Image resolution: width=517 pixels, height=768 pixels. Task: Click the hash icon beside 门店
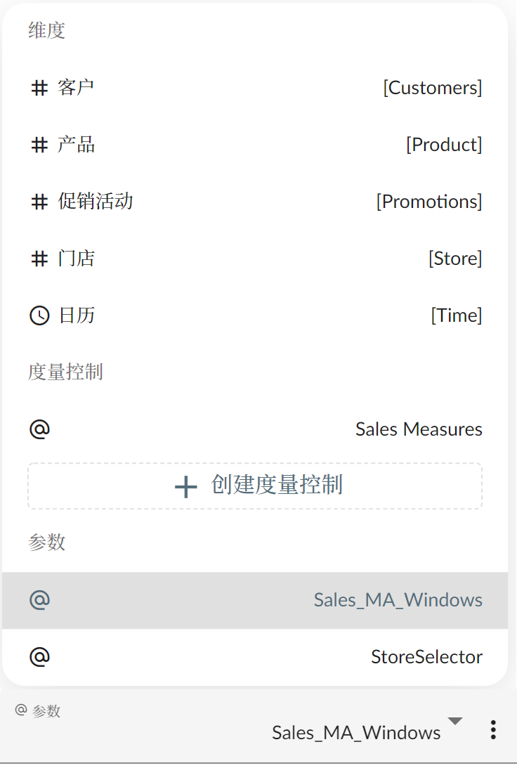coord(39,259)
